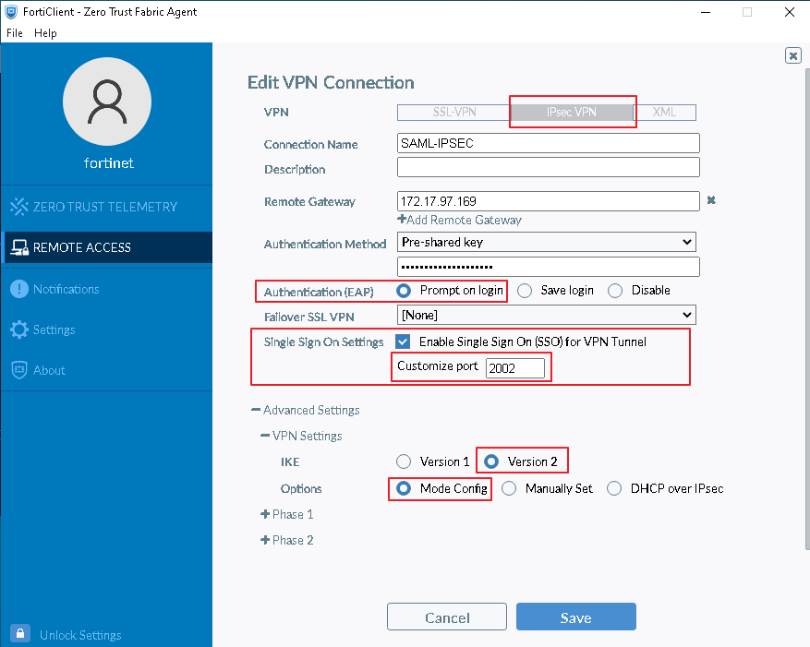Select the Manually Set option
The height and width of the screenshot is (647, 810).
pyautogui.click(x=509, y=488)
